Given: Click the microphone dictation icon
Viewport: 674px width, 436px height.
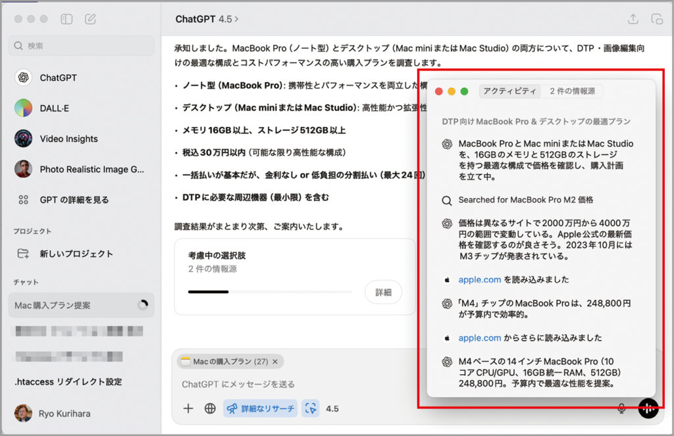Looking at the screenshot, I should 621,408.
